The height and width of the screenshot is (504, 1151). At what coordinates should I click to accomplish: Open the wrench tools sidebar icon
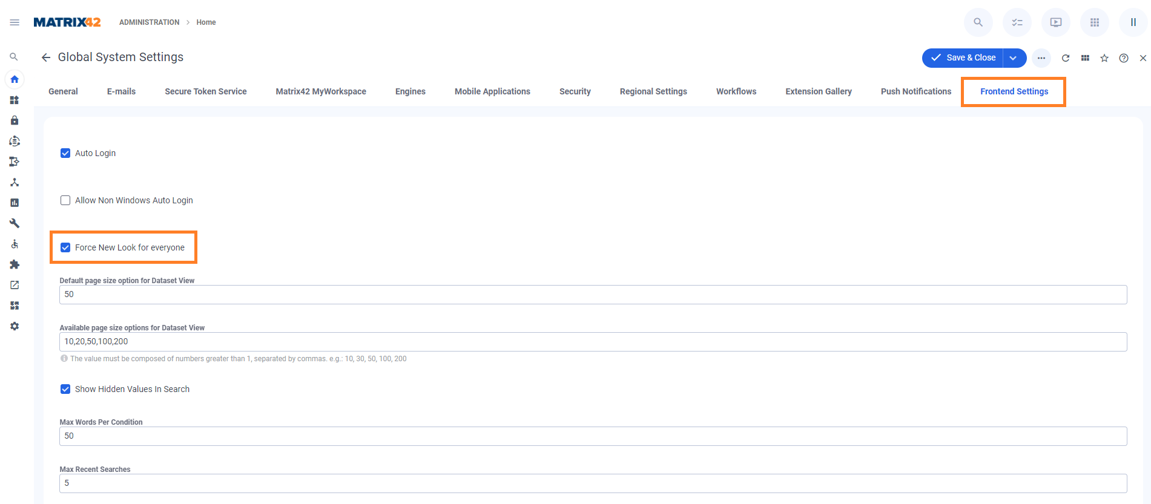click(15, 223)
